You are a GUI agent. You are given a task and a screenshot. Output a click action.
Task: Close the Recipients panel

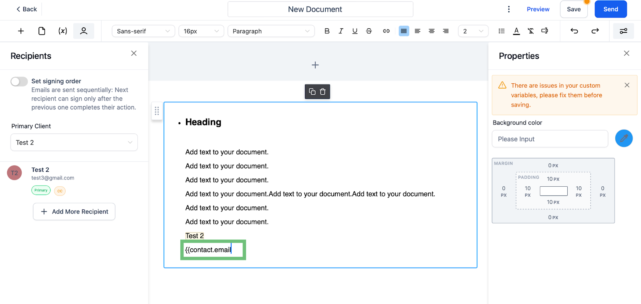[x=134, y=53]
